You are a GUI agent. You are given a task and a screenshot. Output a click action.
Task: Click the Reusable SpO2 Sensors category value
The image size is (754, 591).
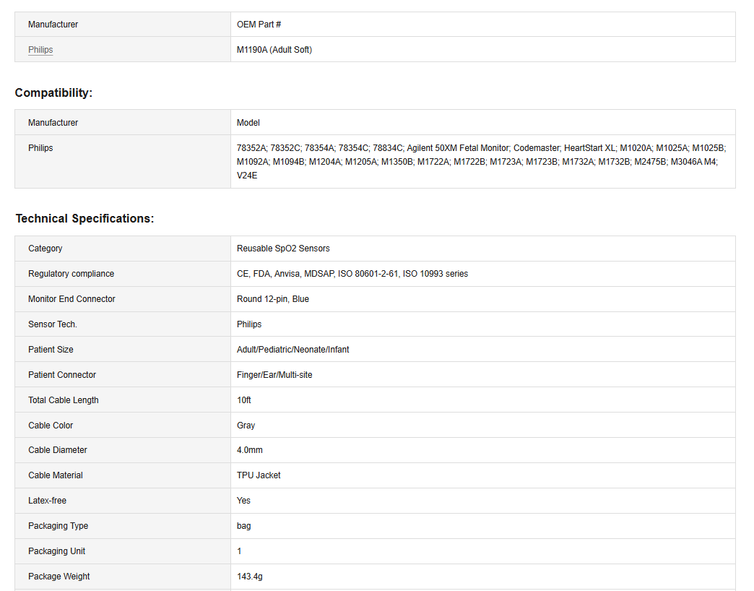pos(283,249)
